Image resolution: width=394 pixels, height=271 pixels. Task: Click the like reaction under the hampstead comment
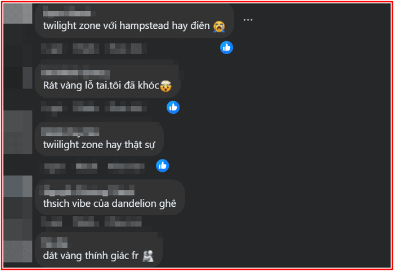coord(226,47)
